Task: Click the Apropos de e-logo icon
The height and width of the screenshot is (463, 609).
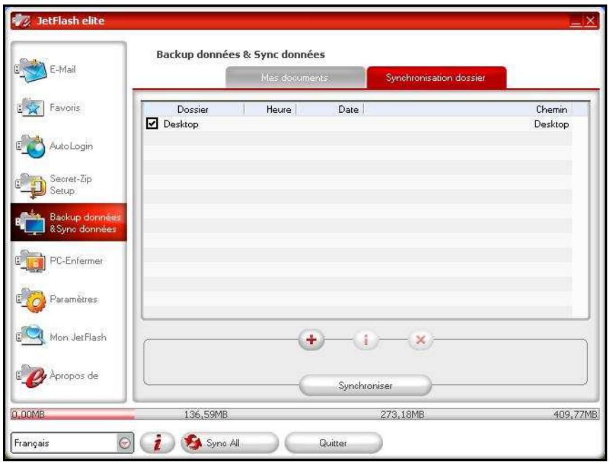Action: [x=31, y=376]
